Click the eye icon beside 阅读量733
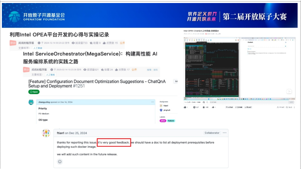The height and width of the screenshot is (169, 301). pyautogui.click(x=73, y=43)
